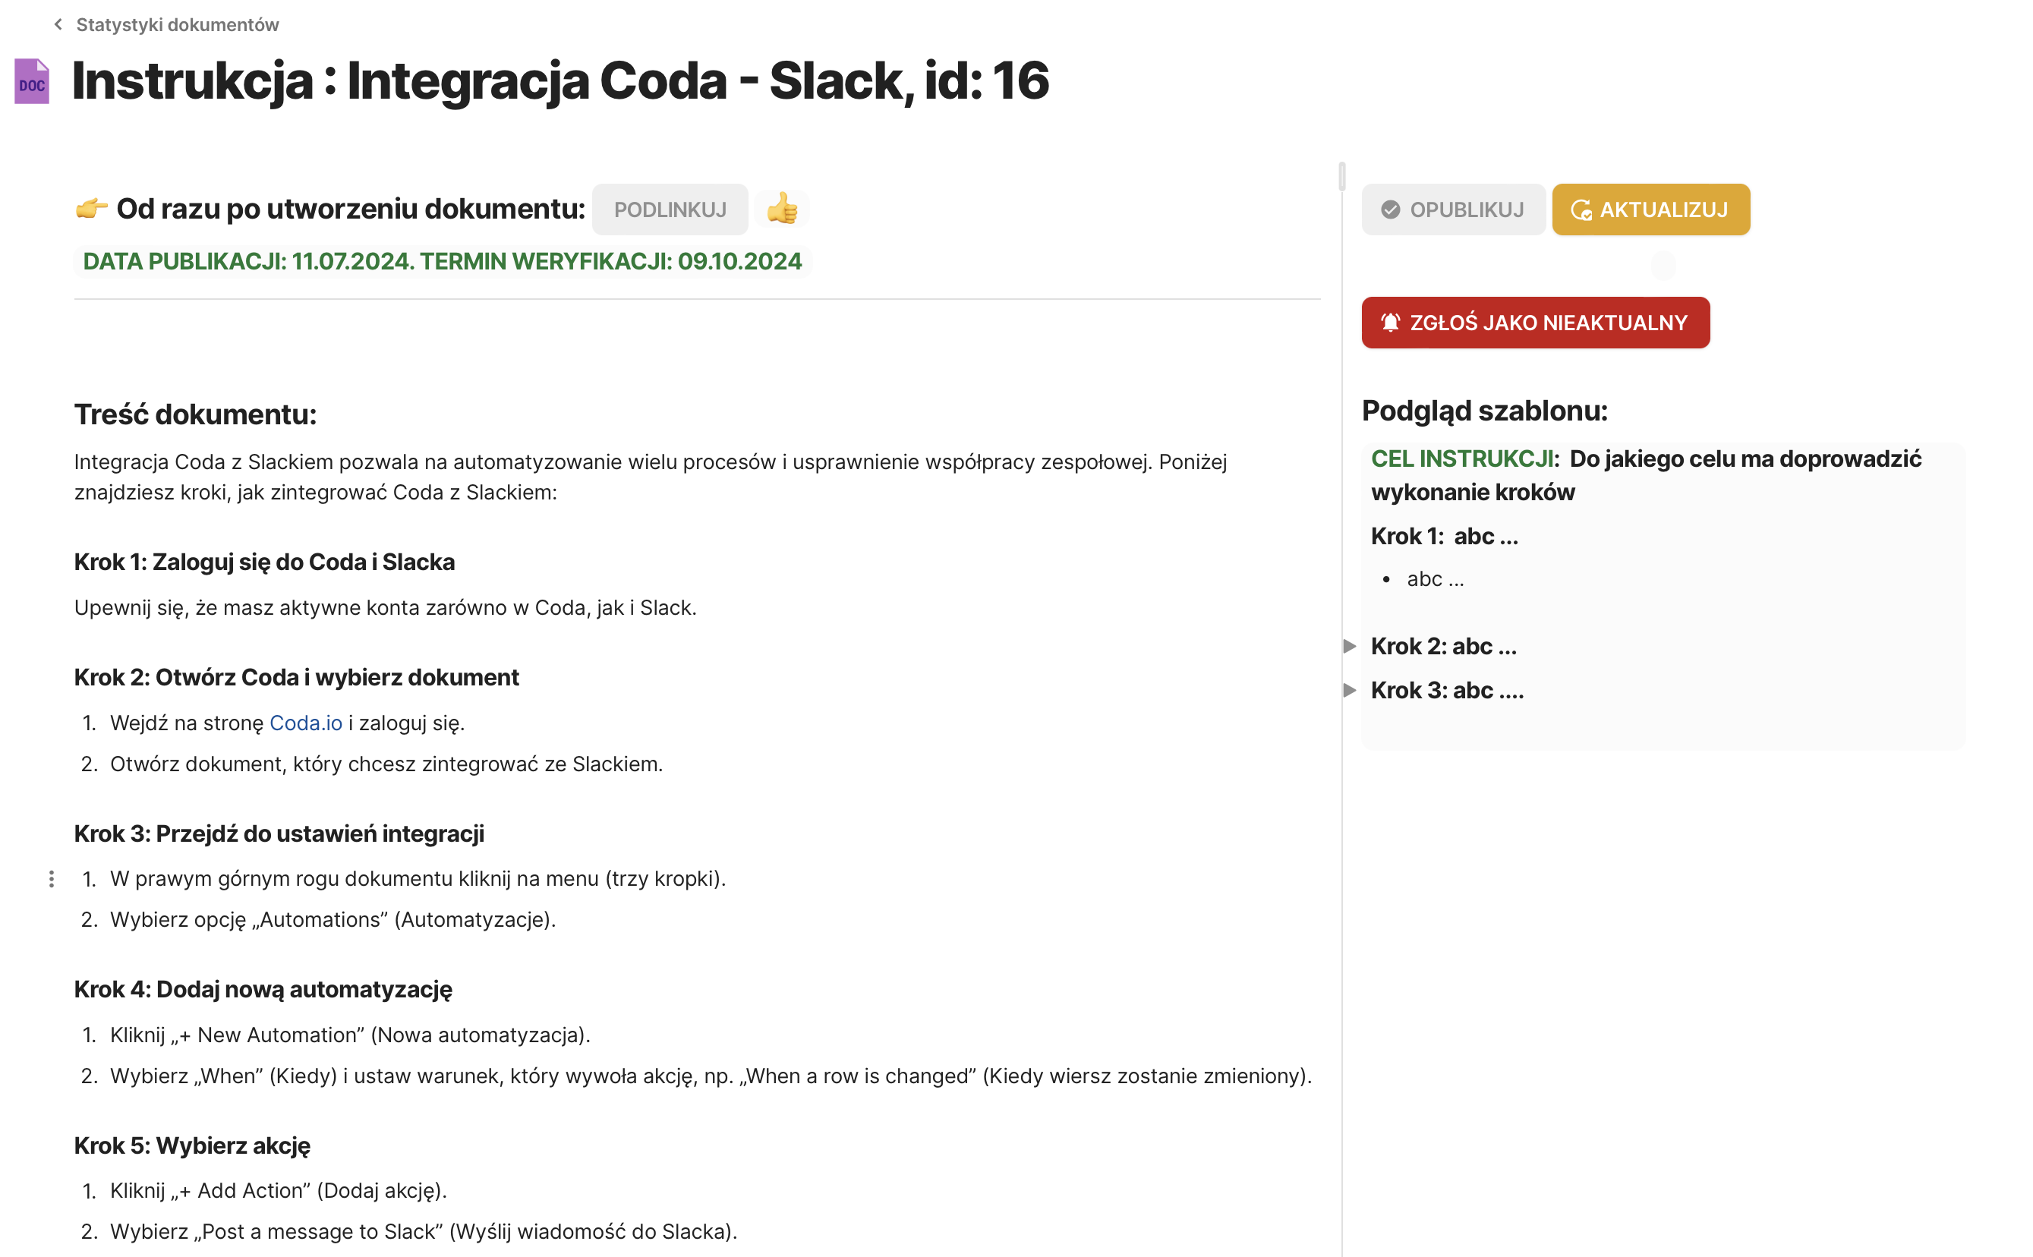The width and height of the screenshot is (2033, 1257).
Task: Click the alarm bell icon in red button
Action: (1390, 323)
